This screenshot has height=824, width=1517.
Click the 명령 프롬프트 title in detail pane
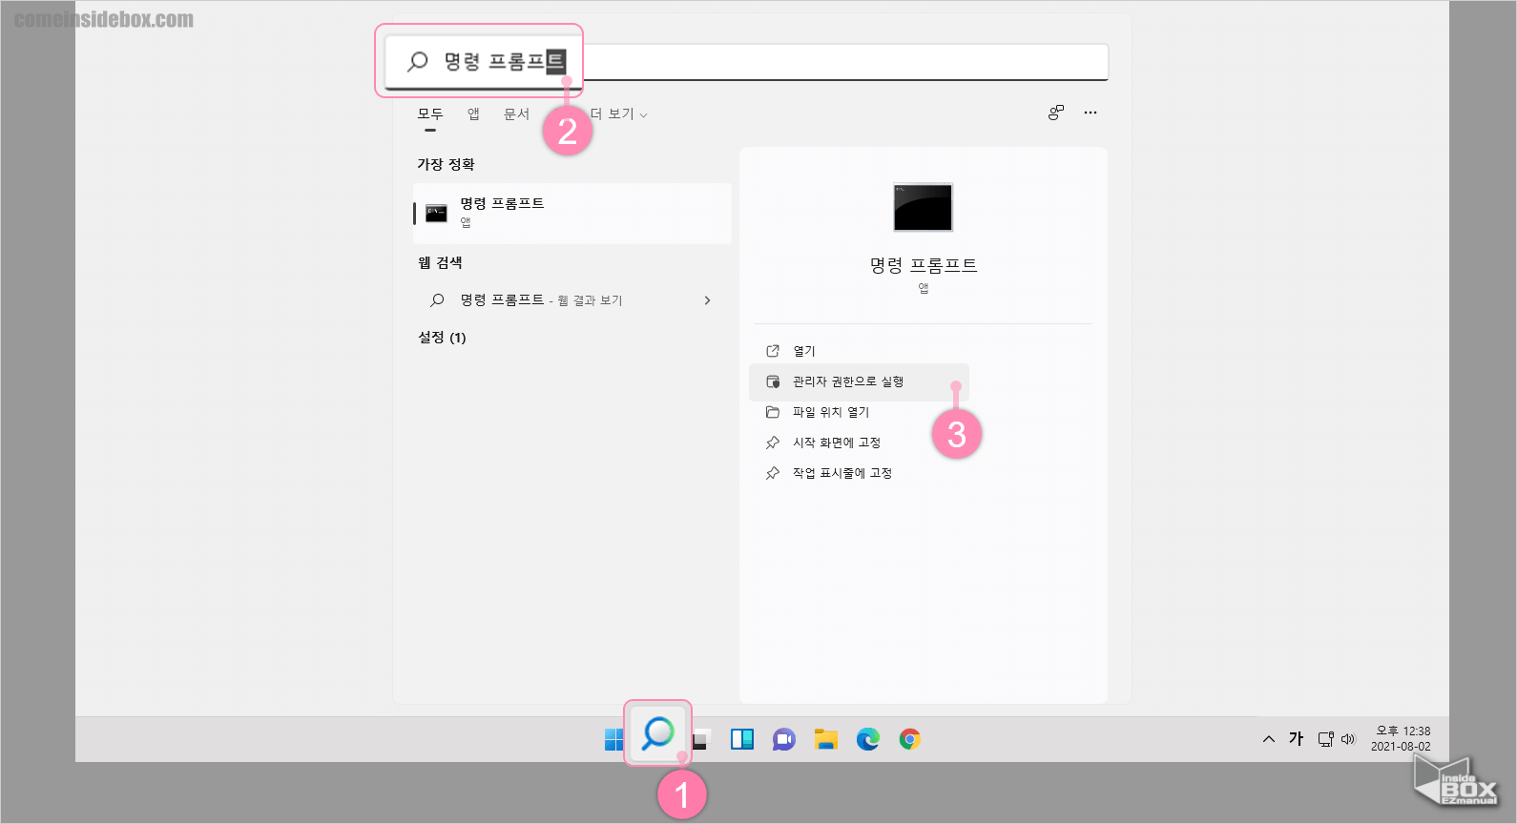(924, 265)
